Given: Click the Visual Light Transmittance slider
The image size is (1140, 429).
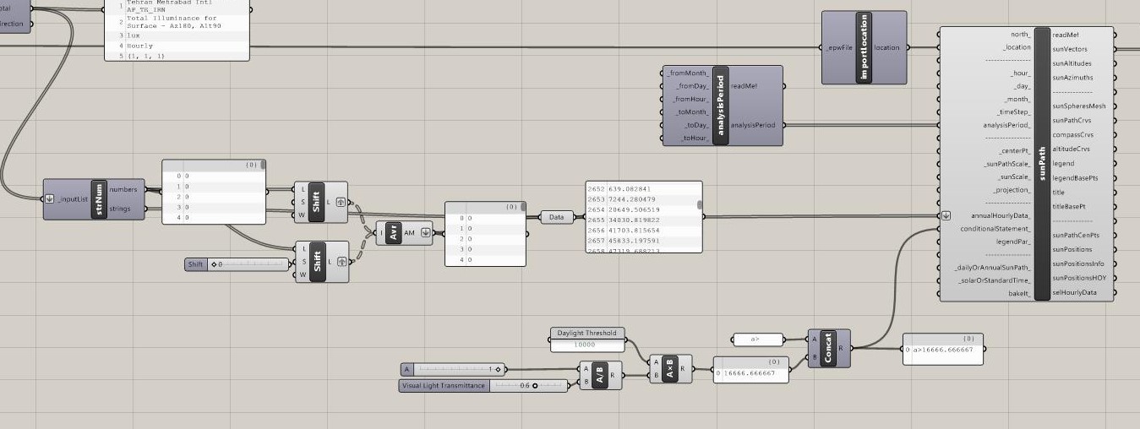Looking at the screenshot, I should (x=483, y=385).
